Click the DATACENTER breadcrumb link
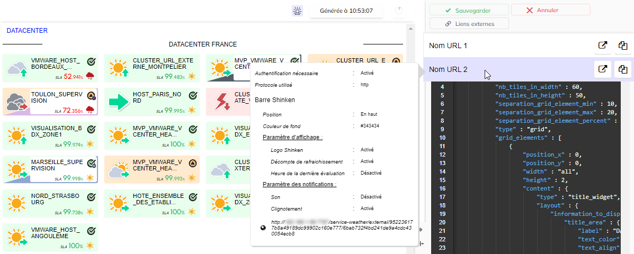The height and width of the screenshot is (254, 634). click(27, 31)
